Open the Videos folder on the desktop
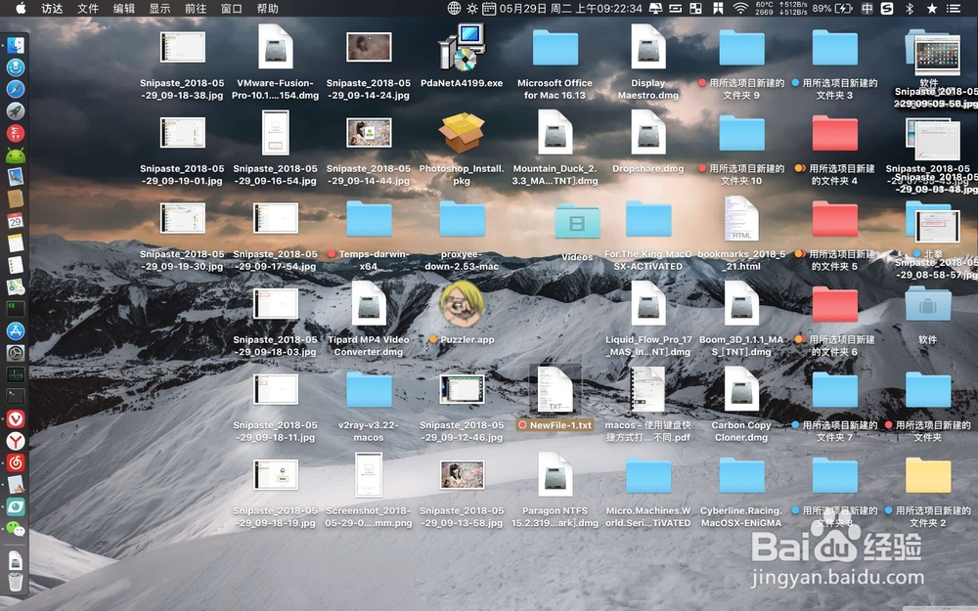978x611 pixels. click(x=576, y=221)
